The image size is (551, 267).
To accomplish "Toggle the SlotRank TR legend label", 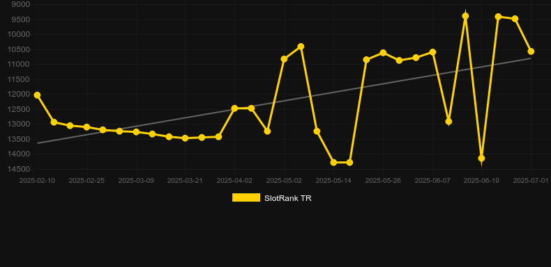I will (x=288, y=198).
